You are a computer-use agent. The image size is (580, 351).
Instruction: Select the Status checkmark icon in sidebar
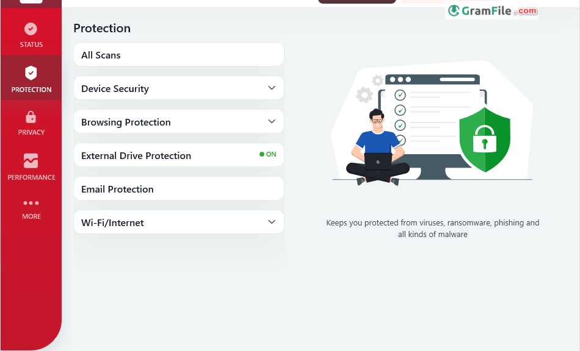pos(31,28)
